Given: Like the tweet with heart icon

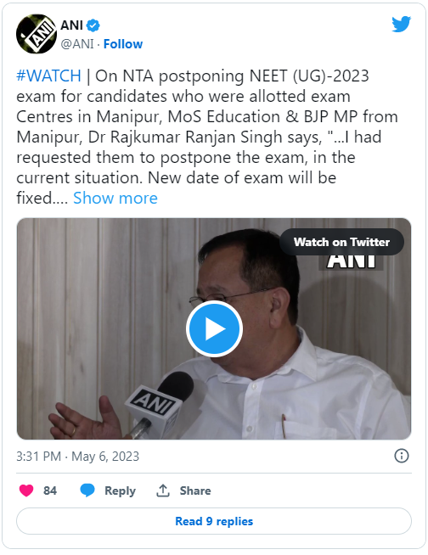Looking at the screenshot, I should [x=26, y=491].
